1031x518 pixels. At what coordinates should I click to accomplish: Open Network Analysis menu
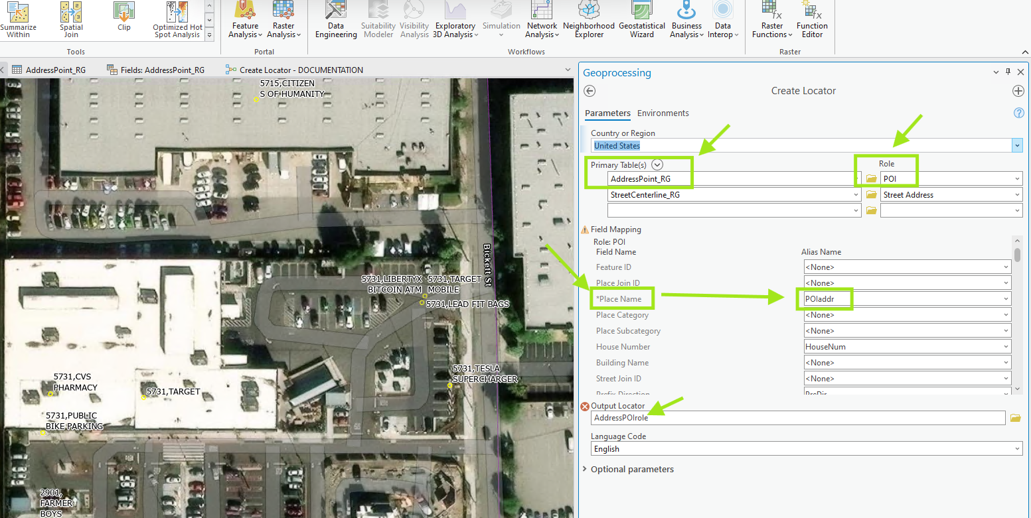[542, 20]
